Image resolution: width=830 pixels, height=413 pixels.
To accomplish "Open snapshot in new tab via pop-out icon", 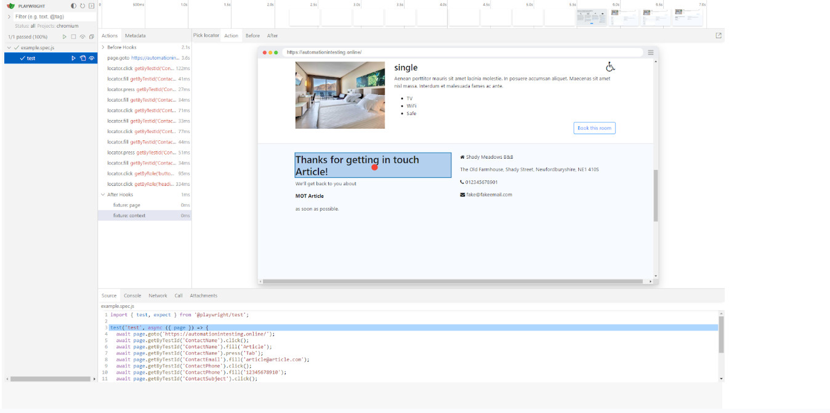I will point(718,36).
